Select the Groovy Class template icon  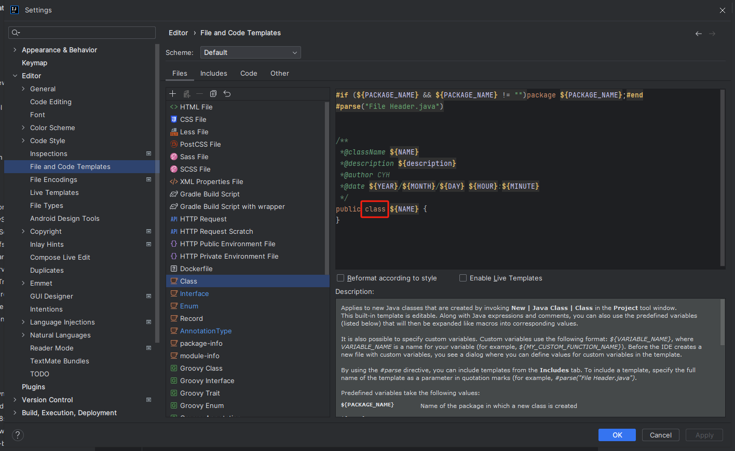click(x=174, y=368)
